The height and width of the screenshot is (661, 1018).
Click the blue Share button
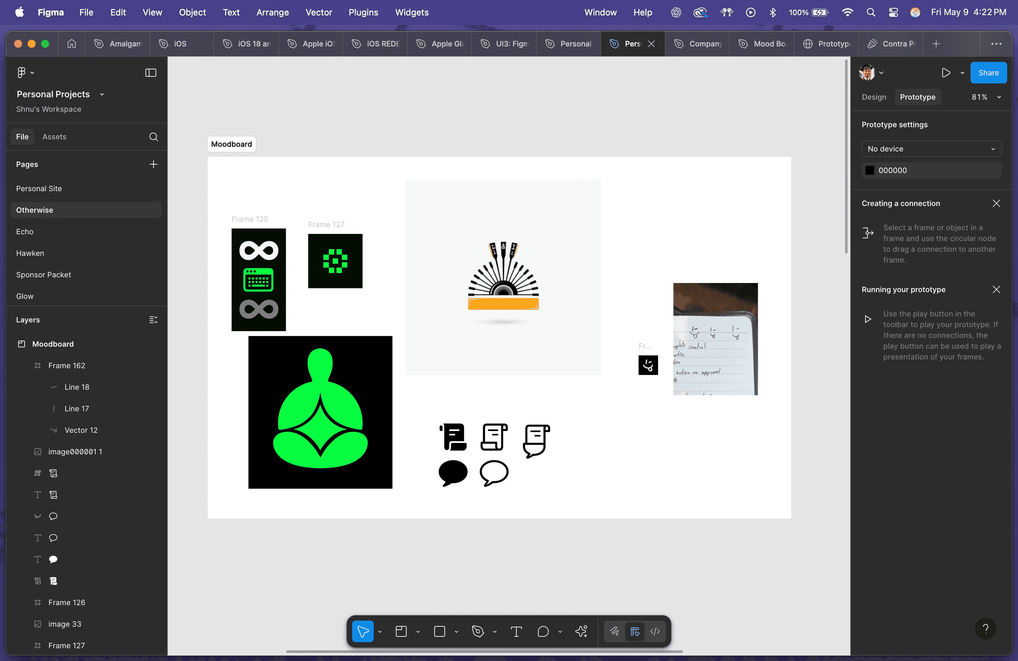pos(988,73)
